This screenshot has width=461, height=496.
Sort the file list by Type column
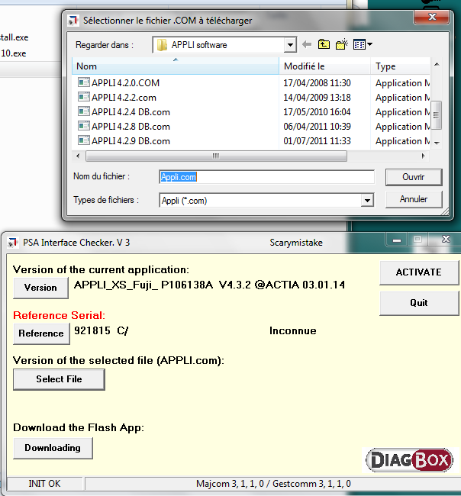click(401, 66)
